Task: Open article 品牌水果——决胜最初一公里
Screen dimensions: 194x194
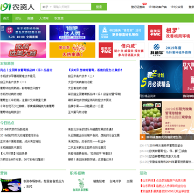Action: click(86, 106)
